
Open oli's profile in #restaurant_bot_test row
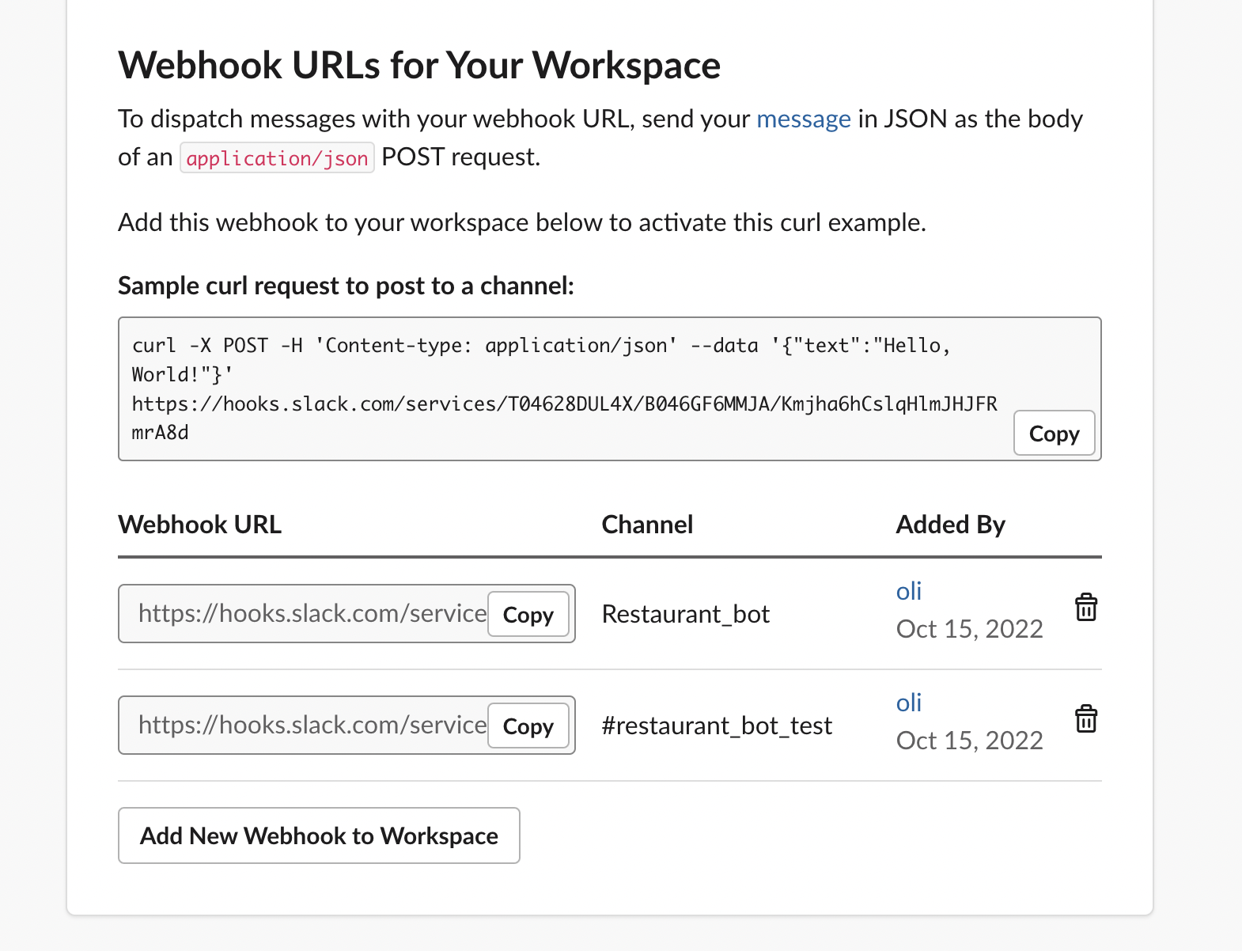[909, 703]
